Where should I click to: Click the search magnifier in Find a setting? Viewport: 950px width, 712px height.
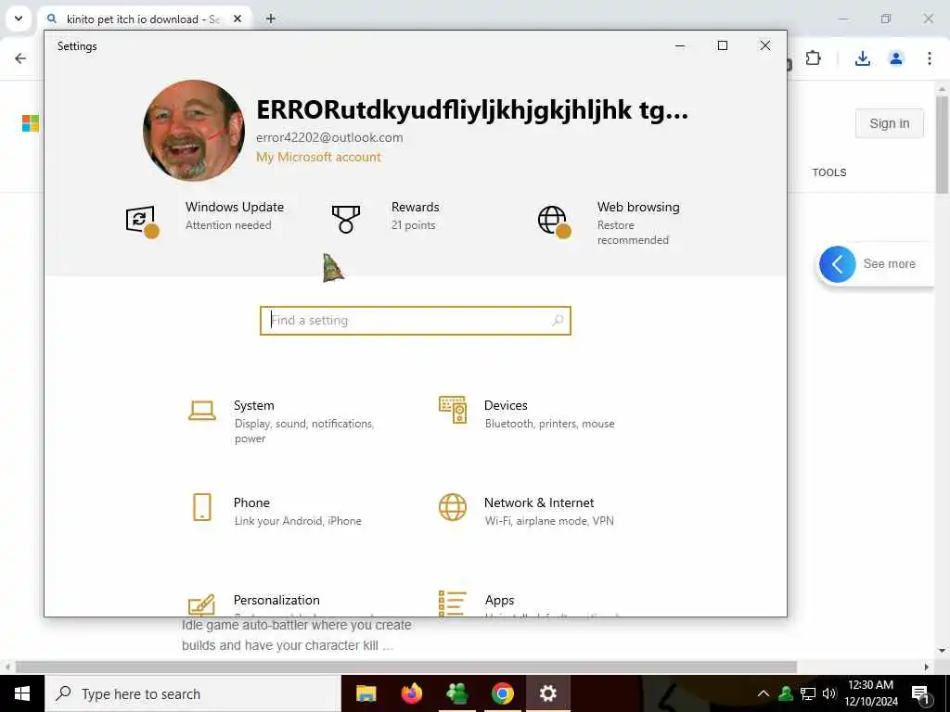pyautogui.click(x=558, y=320)
